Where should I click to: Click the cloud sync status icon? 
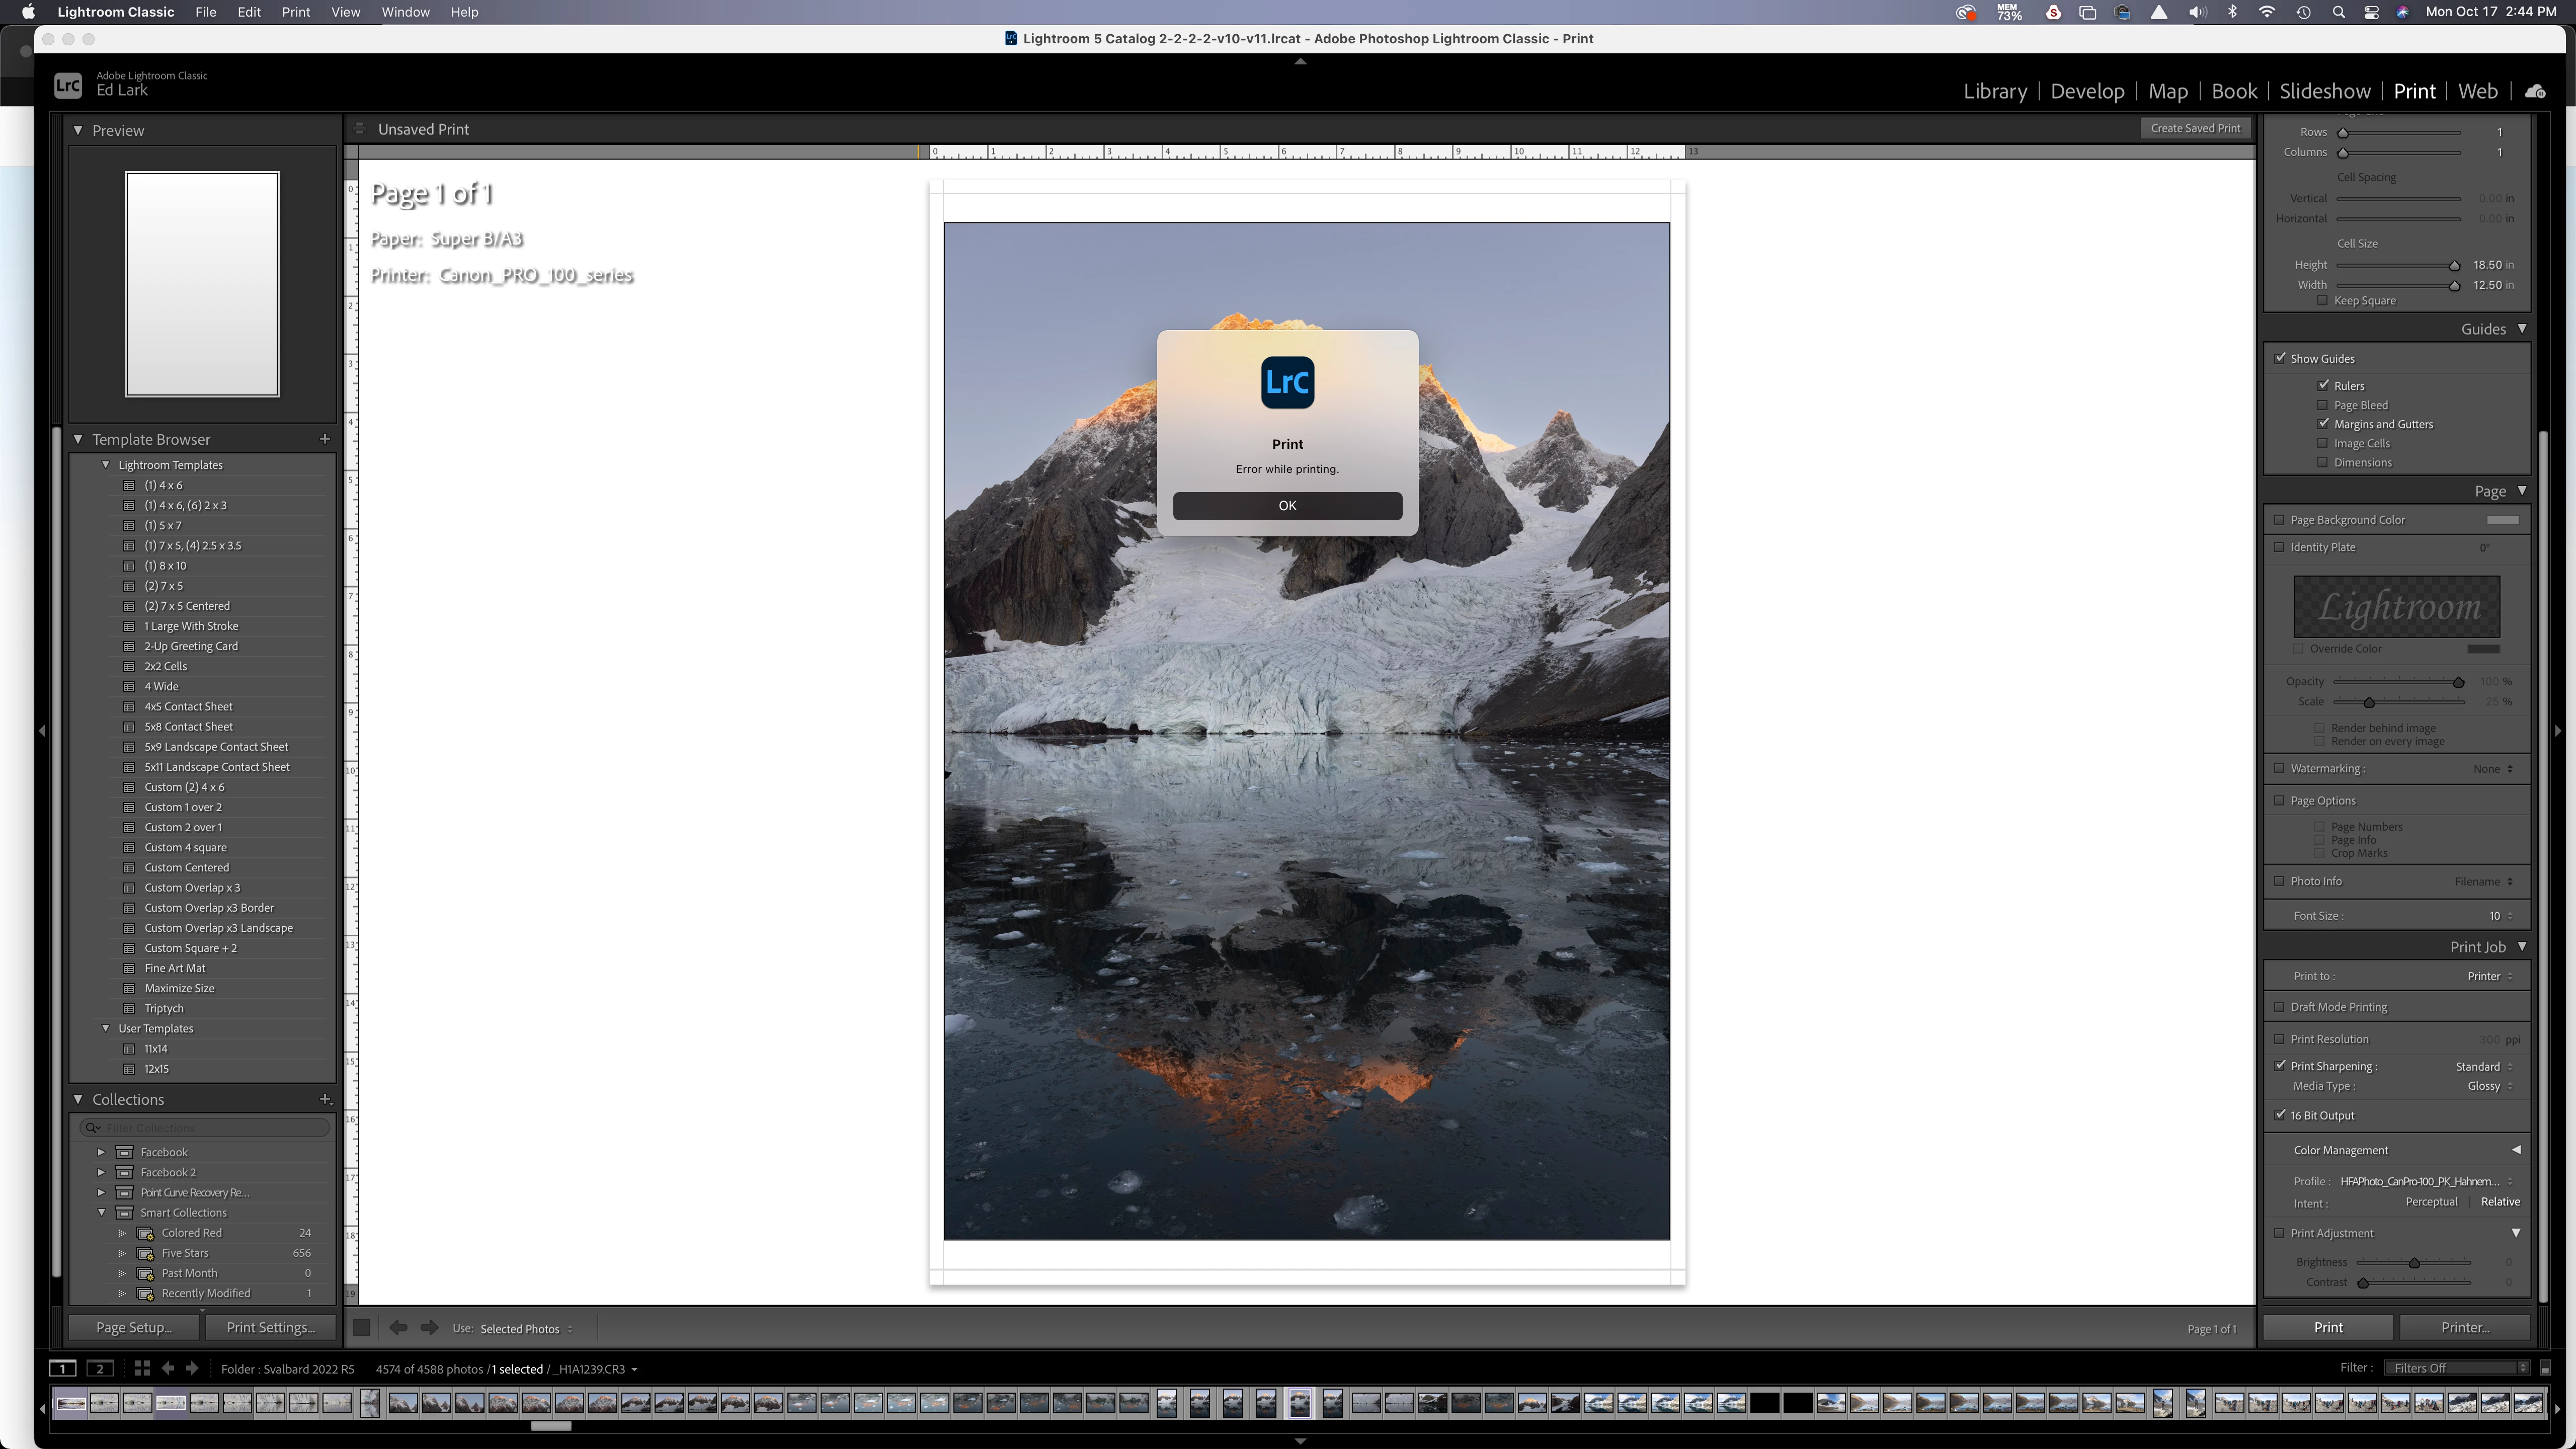tap(2535, 91)
